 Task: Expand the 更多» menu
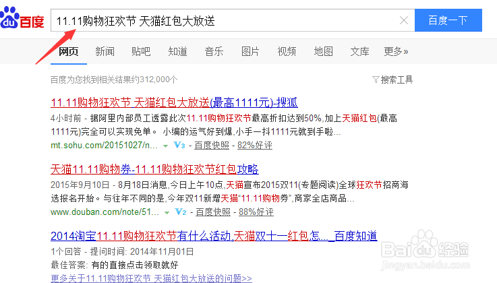397,51
